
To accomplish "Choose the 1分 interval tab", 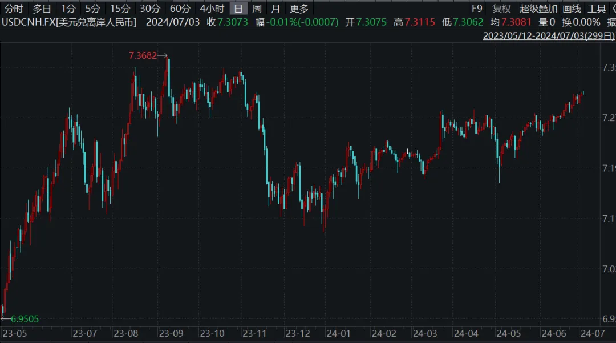I will click(x=68, y=9).
